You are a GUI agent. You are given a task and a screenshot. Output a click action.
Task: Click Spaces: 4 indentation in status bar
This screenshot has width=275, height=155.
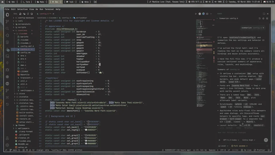(x=213, y=150)
